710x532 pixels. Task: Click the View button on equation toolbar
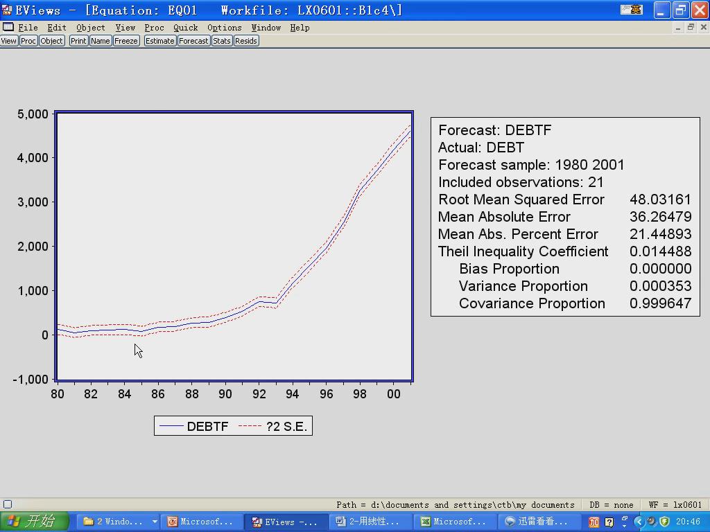pyautogui.click(x=8, y=41)
